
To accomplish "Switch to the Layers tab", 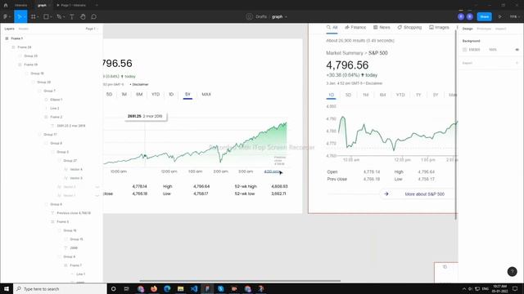I will [x=9, y=29].
